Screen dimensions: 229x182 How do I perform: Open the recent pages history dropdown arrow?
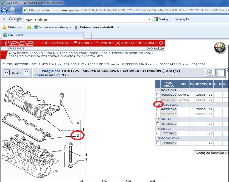coord(18,10)
